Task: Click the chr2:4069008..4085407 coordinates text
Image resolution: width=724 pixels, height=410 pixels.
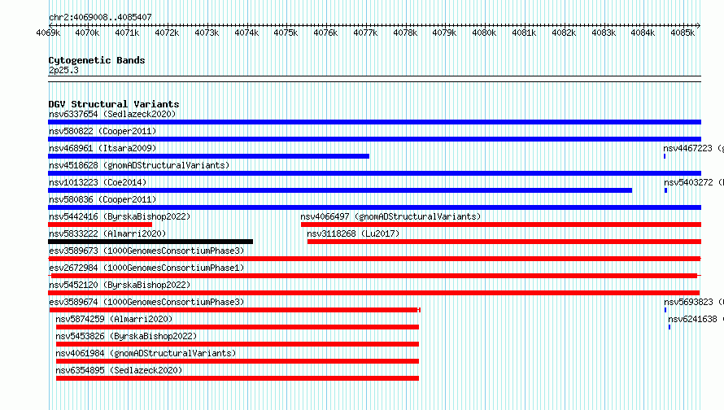Action: 100,17
